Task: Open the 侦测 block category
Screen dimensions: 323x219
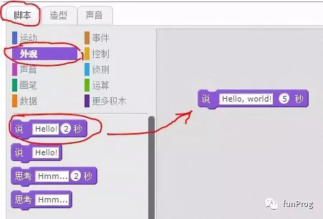Action: 100,69
